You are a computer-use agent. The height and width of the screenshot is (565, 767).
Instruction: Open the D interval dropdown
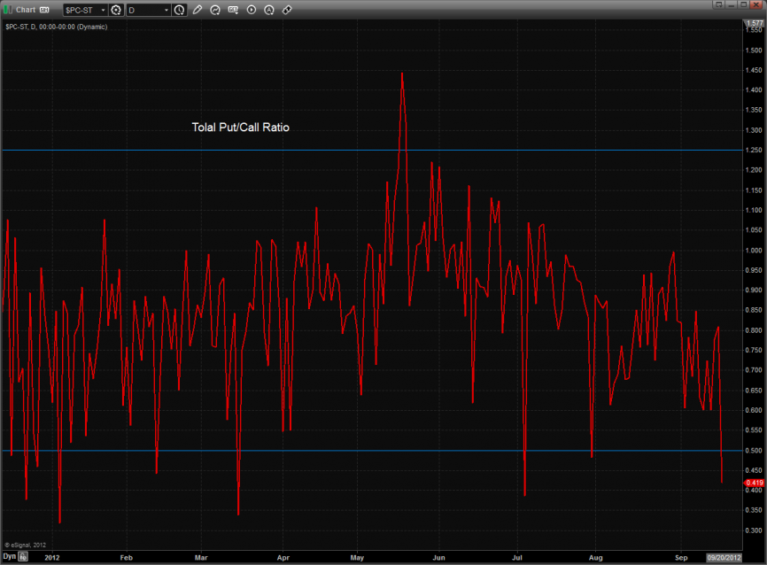pos(167,10)
